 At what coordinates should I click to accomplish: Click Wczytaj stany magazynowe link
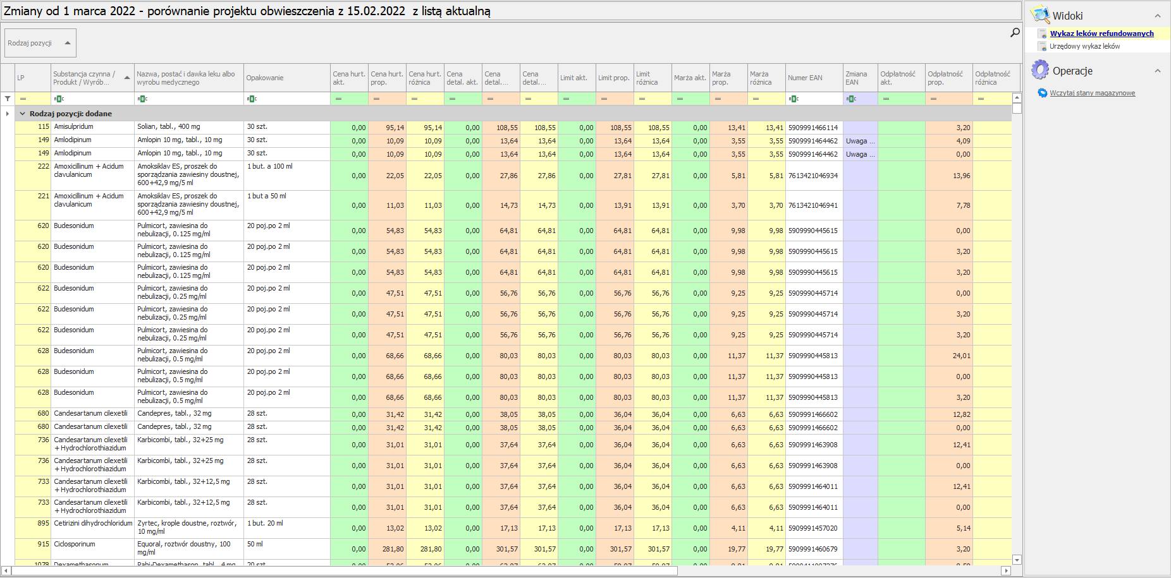(x=1092, y=93)
